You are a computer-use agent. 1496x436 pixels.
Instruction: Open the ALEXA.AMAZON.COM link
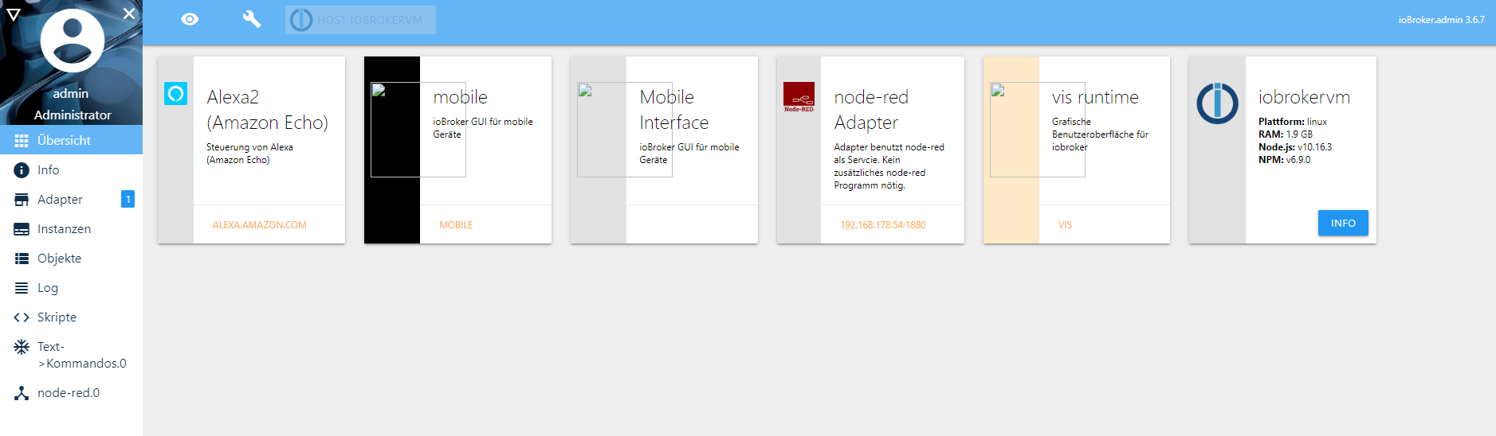tap(259, 225)
